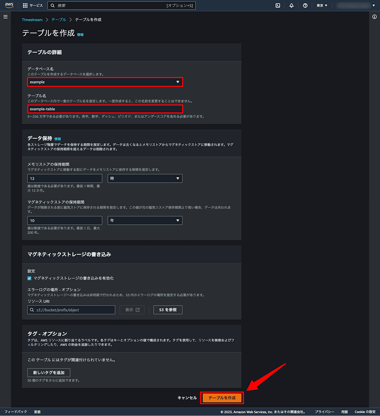The width and height of the screenshot is (380, 416).
Task: Click the external link icon on 表示 button
Action: (x=138, y=310)
